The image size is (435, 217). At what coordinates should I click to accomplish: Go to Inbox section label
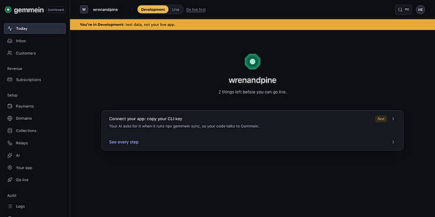pyautogui.click(x=21, y=41)
